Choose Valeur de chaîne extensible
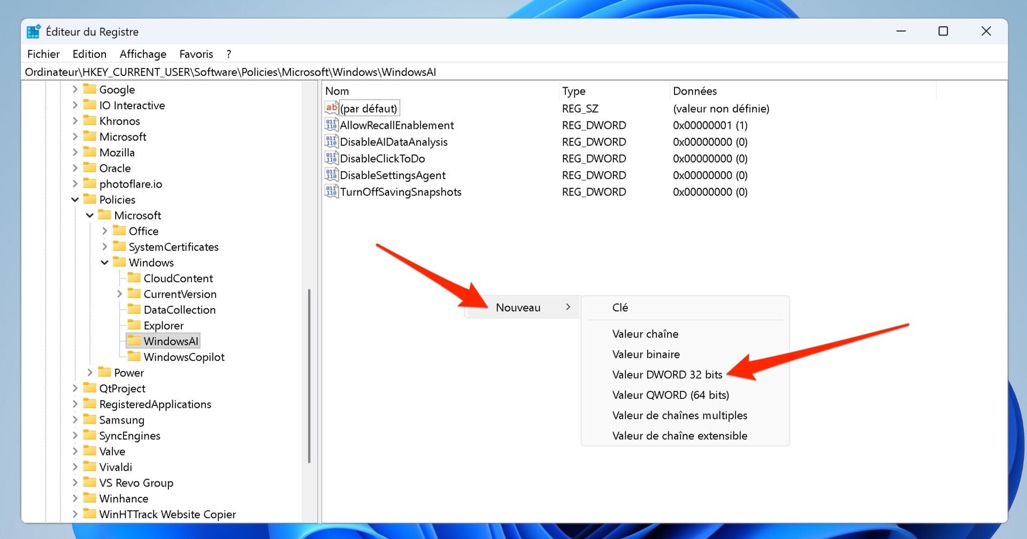The image size is (1027, 539). click(x=679, y=435)
